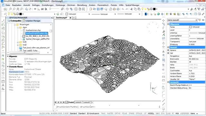Screen dimensions: 206x116
Task: Click the UCS axis icon in drawing
Action: point(153,88)
